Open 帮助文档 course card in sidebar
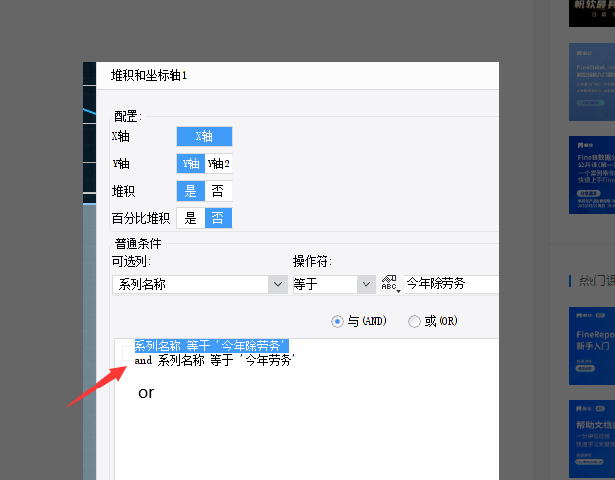 [592, 439]
